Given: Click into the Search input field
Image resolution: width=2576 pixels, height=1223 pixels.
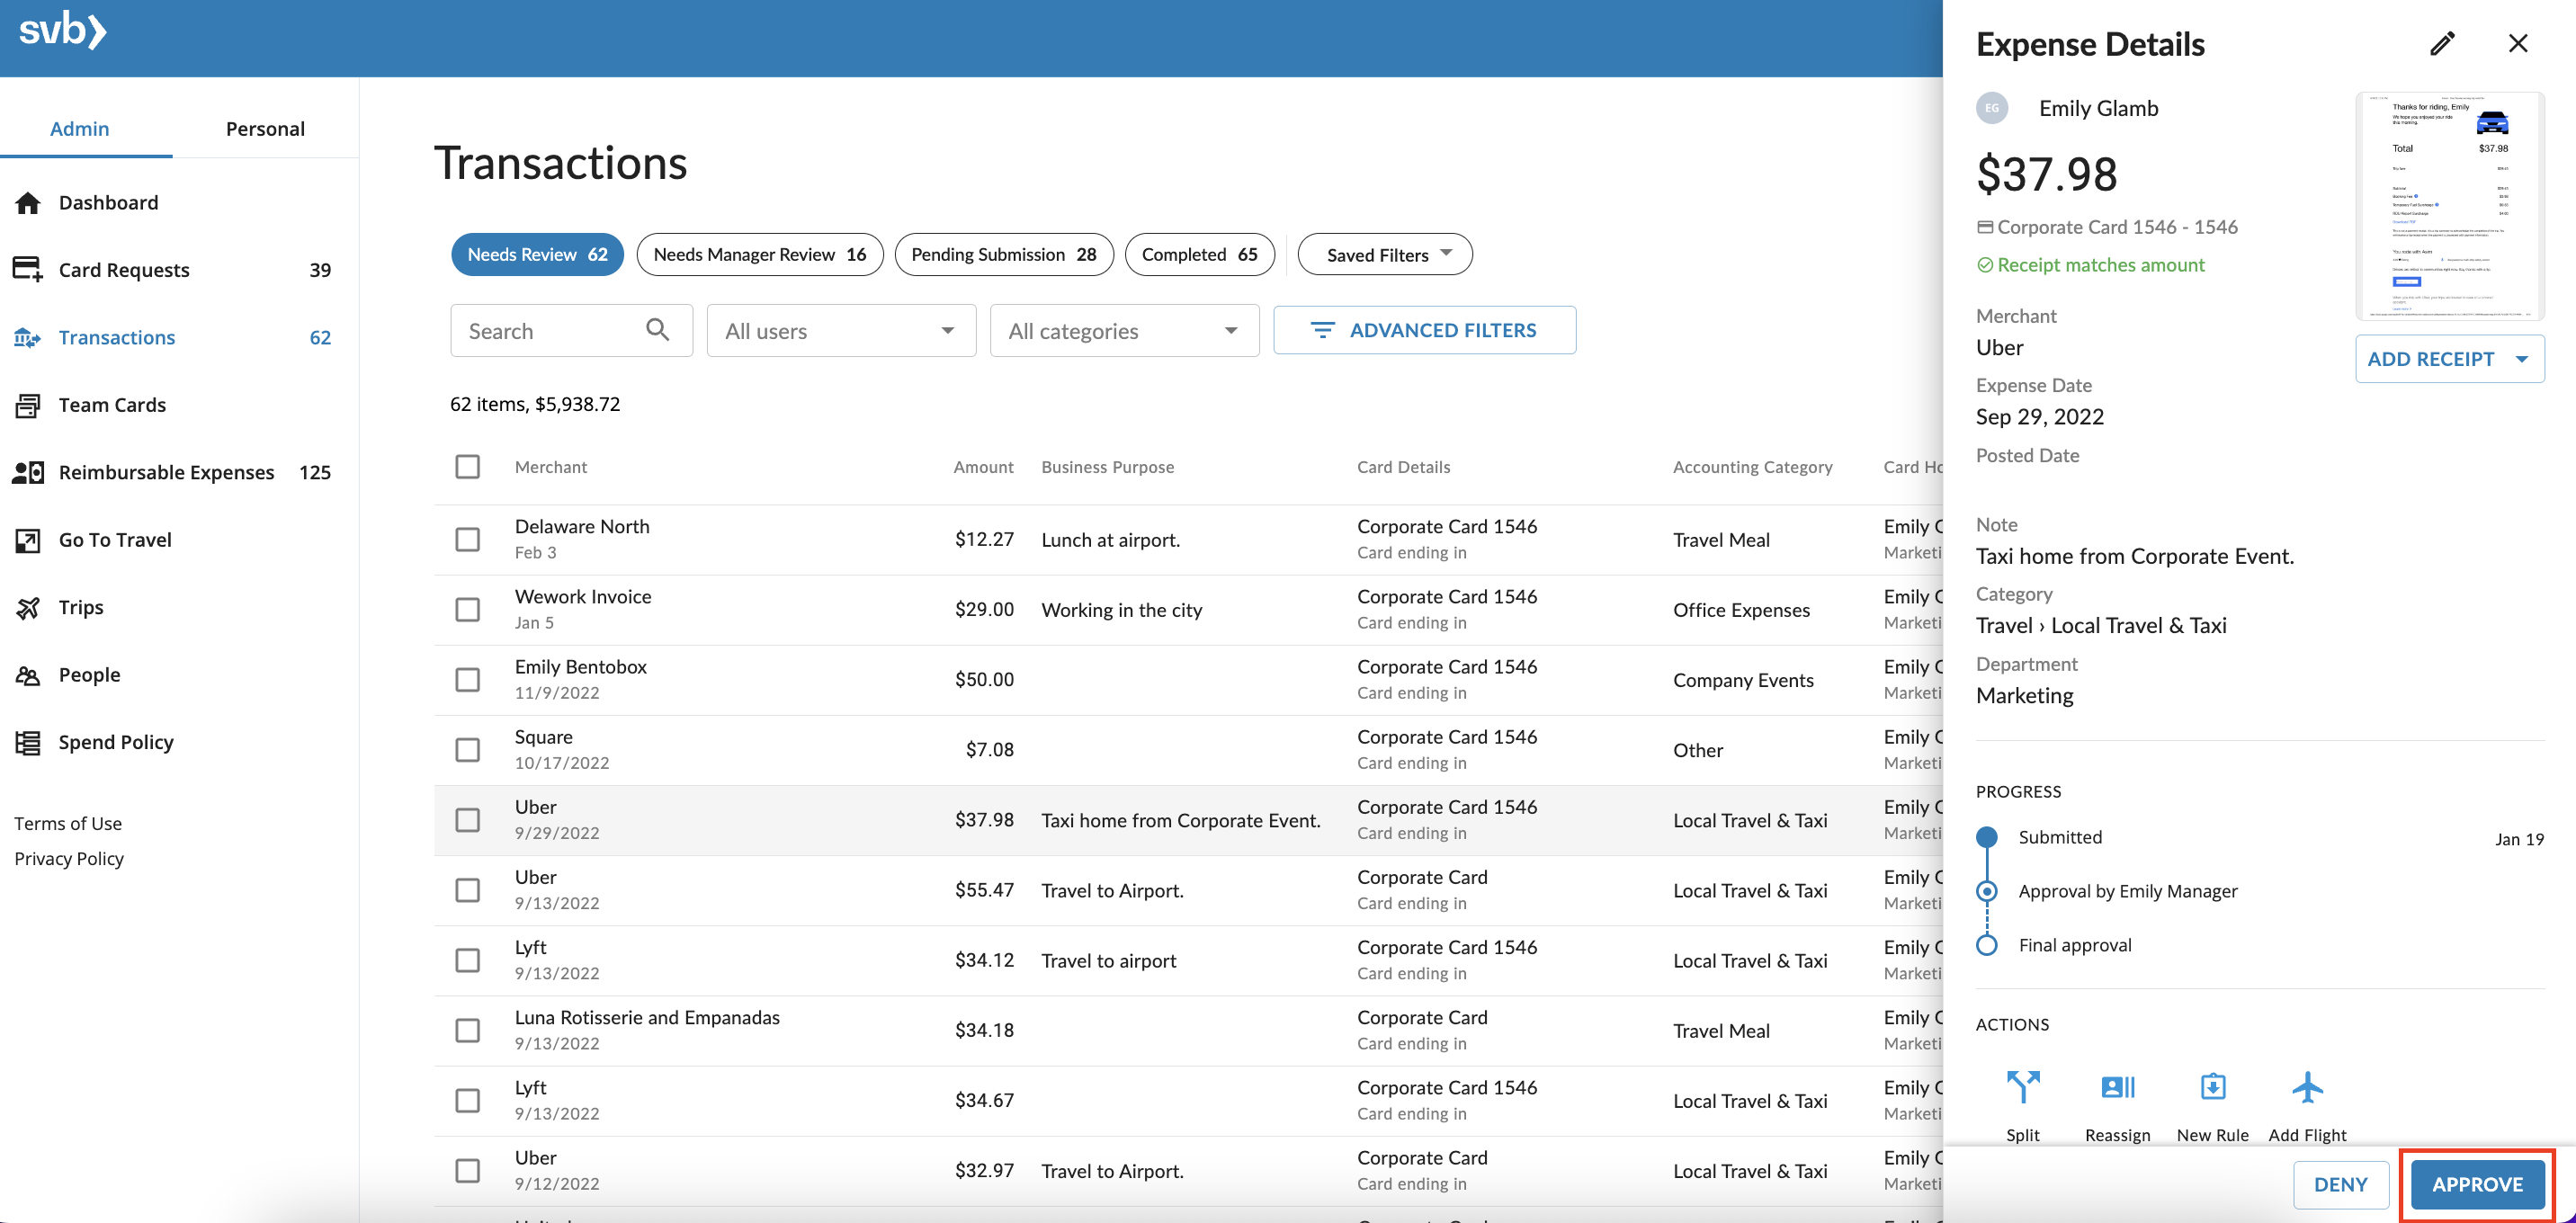Looking at the screenshot, I should point(571,330).
